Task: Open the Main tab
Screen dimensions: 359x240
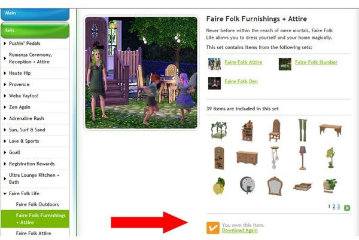Action: click(35, 14)
